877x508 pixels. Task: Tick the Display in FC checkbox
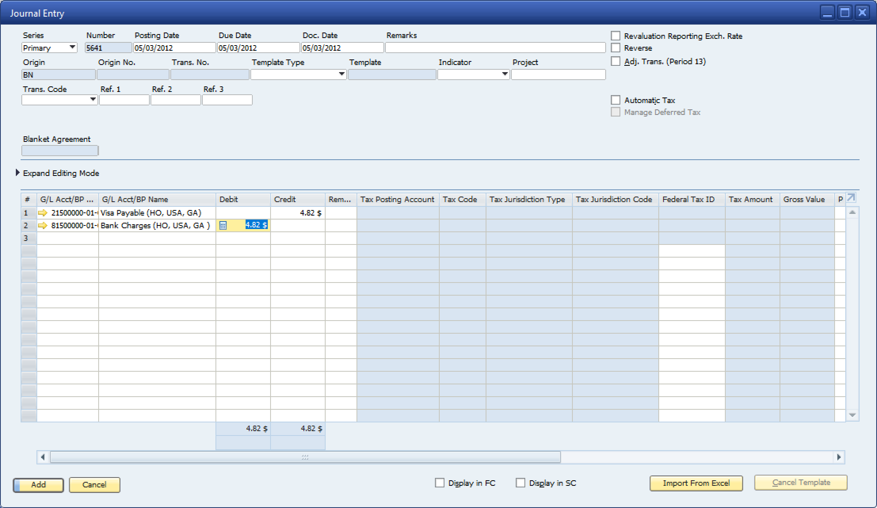coord(440,483)
